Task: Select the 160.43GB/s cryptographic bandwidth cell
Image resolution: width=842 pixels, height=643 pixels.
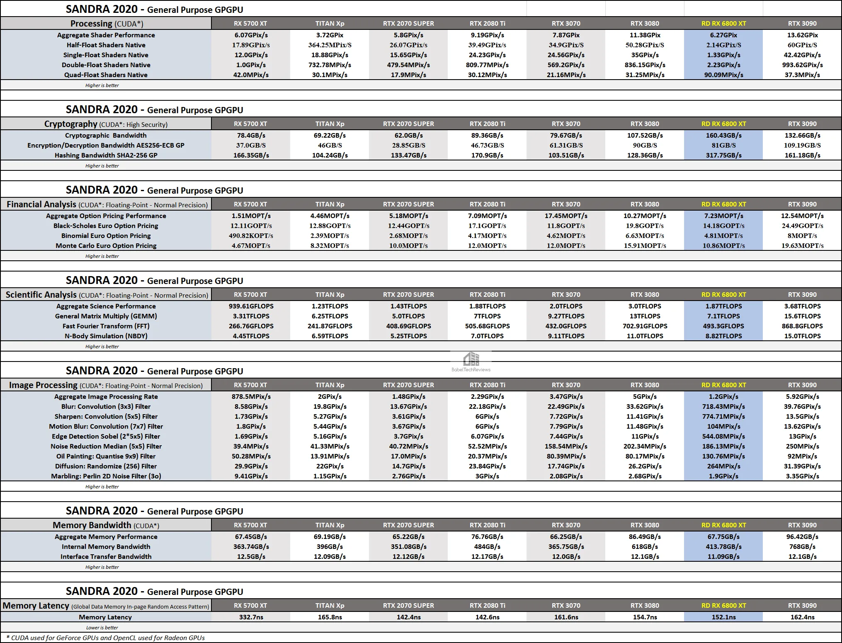Action: point(723,136)
